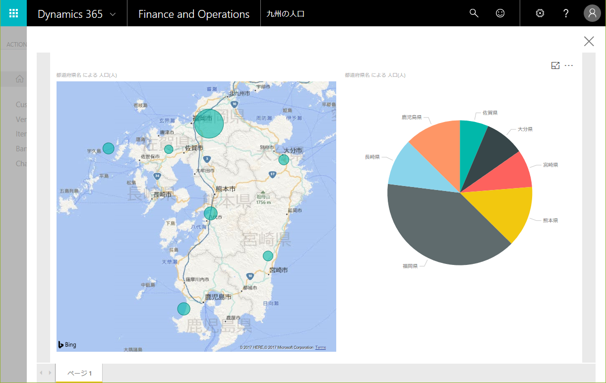This screenshot has height=383, width=606.
Task: Click 佐世保市 label on the map
Action: 150,157
